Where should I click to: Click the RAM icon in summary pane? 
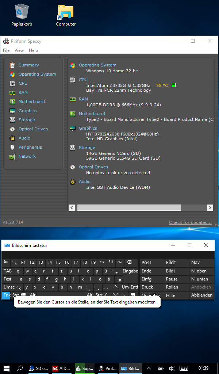coord(73,99)
